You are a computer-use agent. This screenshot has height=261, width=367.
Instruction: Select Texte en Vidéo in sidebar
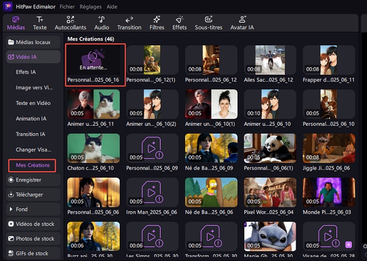(33, 103)
